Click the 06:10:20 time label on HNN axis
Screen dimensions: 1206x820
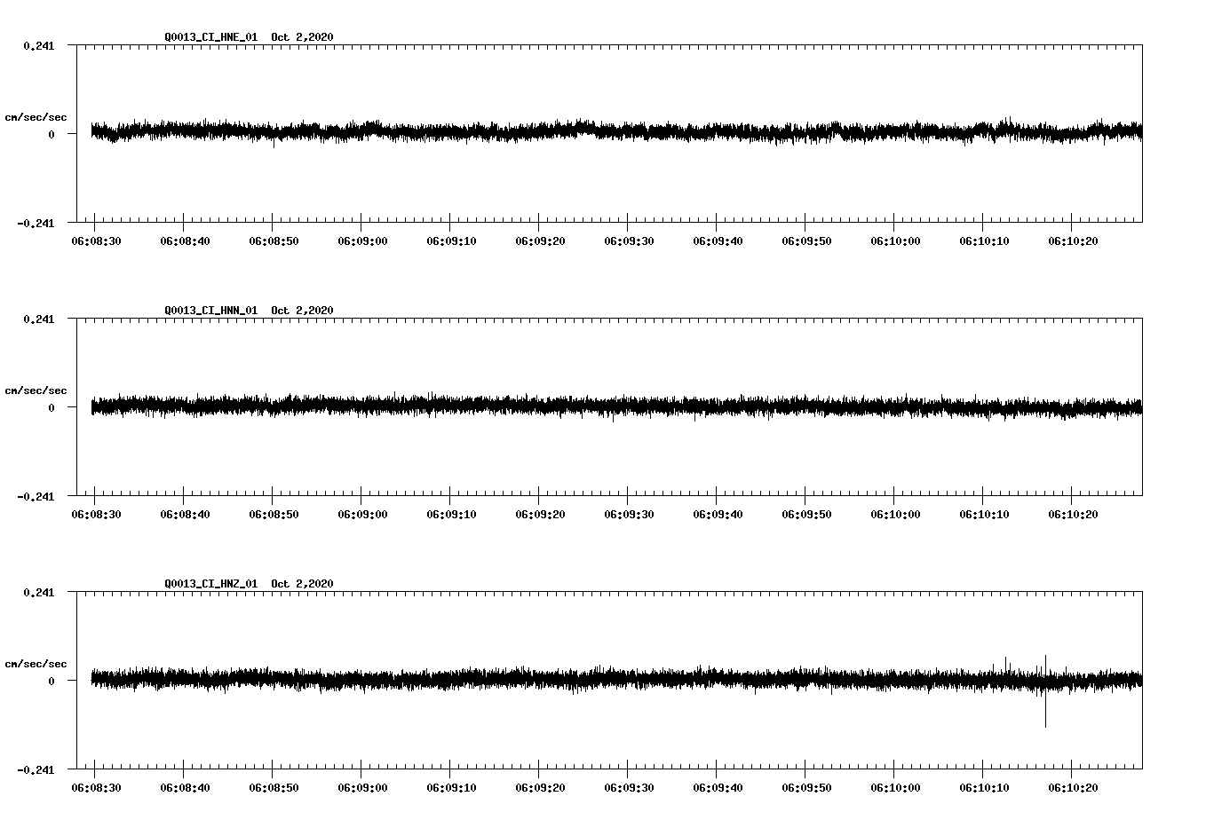tap(1075, 511)
